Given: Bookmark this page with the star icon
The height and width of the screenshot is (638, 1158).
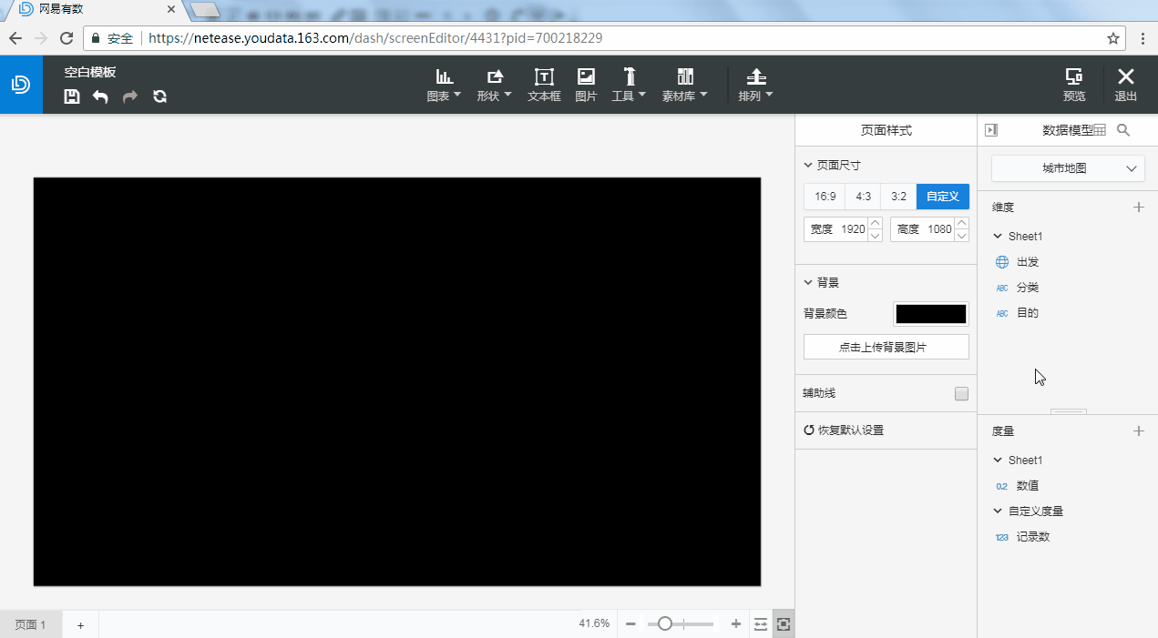Looking at the screenshot, I should point(1112,38).
